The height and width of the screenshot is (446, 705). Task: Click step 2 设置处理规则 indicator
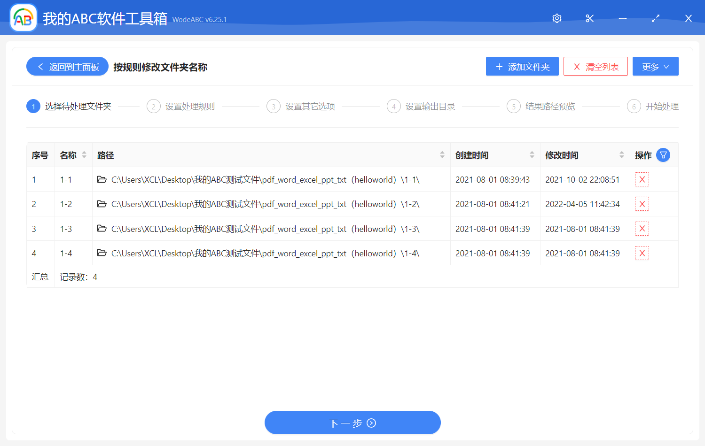154,106
